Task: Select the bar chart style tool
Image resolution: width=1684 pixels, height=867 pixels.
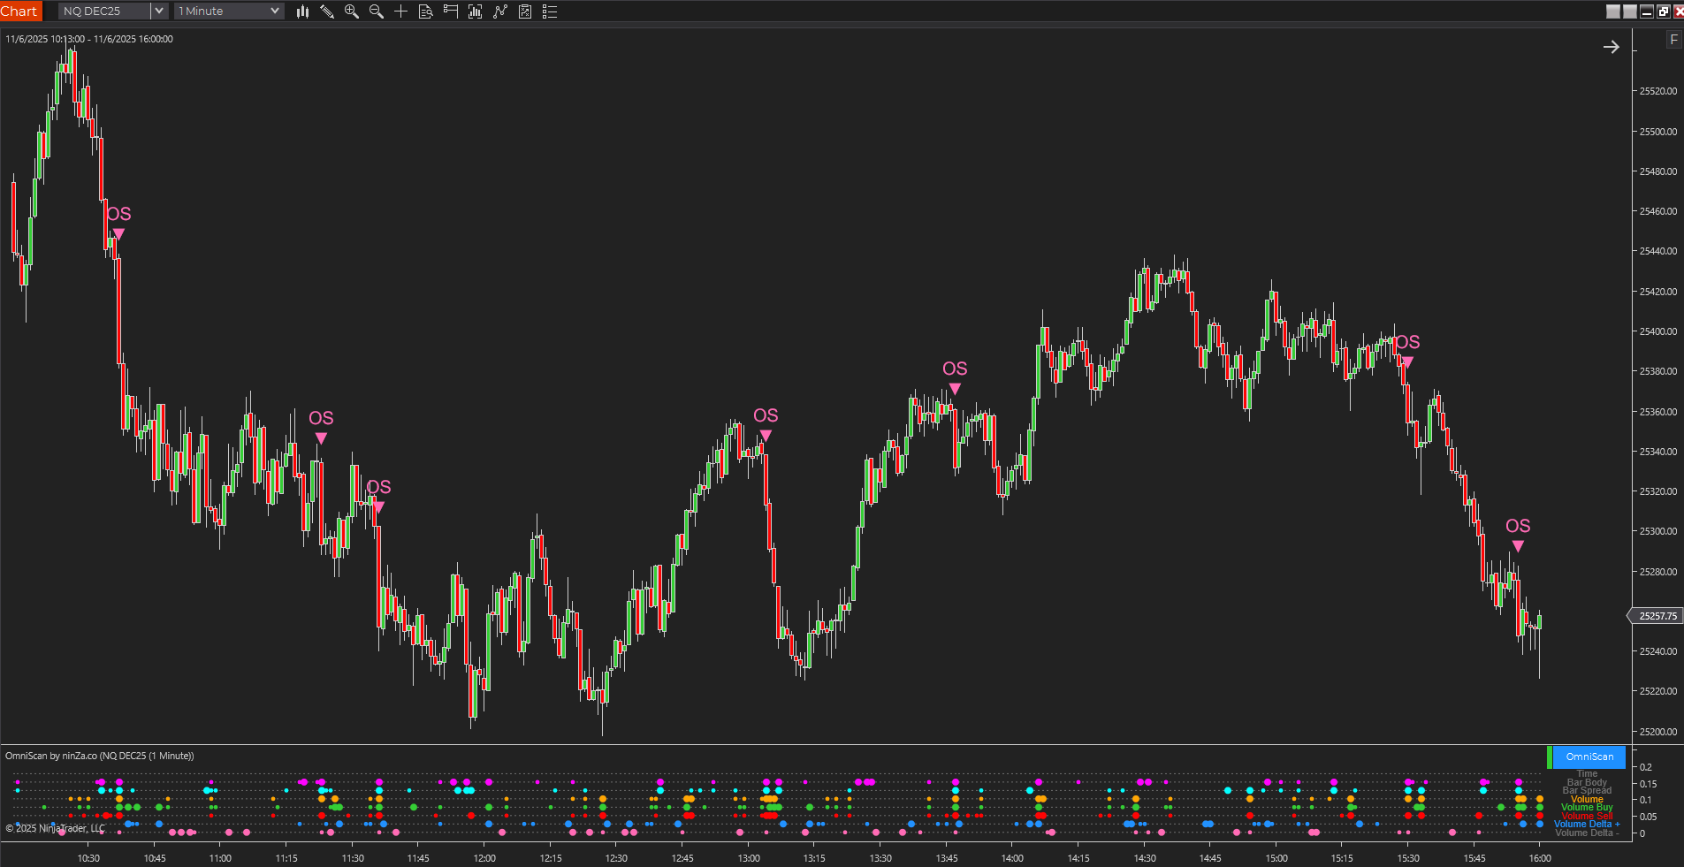Action: click(x=303, y=11)
